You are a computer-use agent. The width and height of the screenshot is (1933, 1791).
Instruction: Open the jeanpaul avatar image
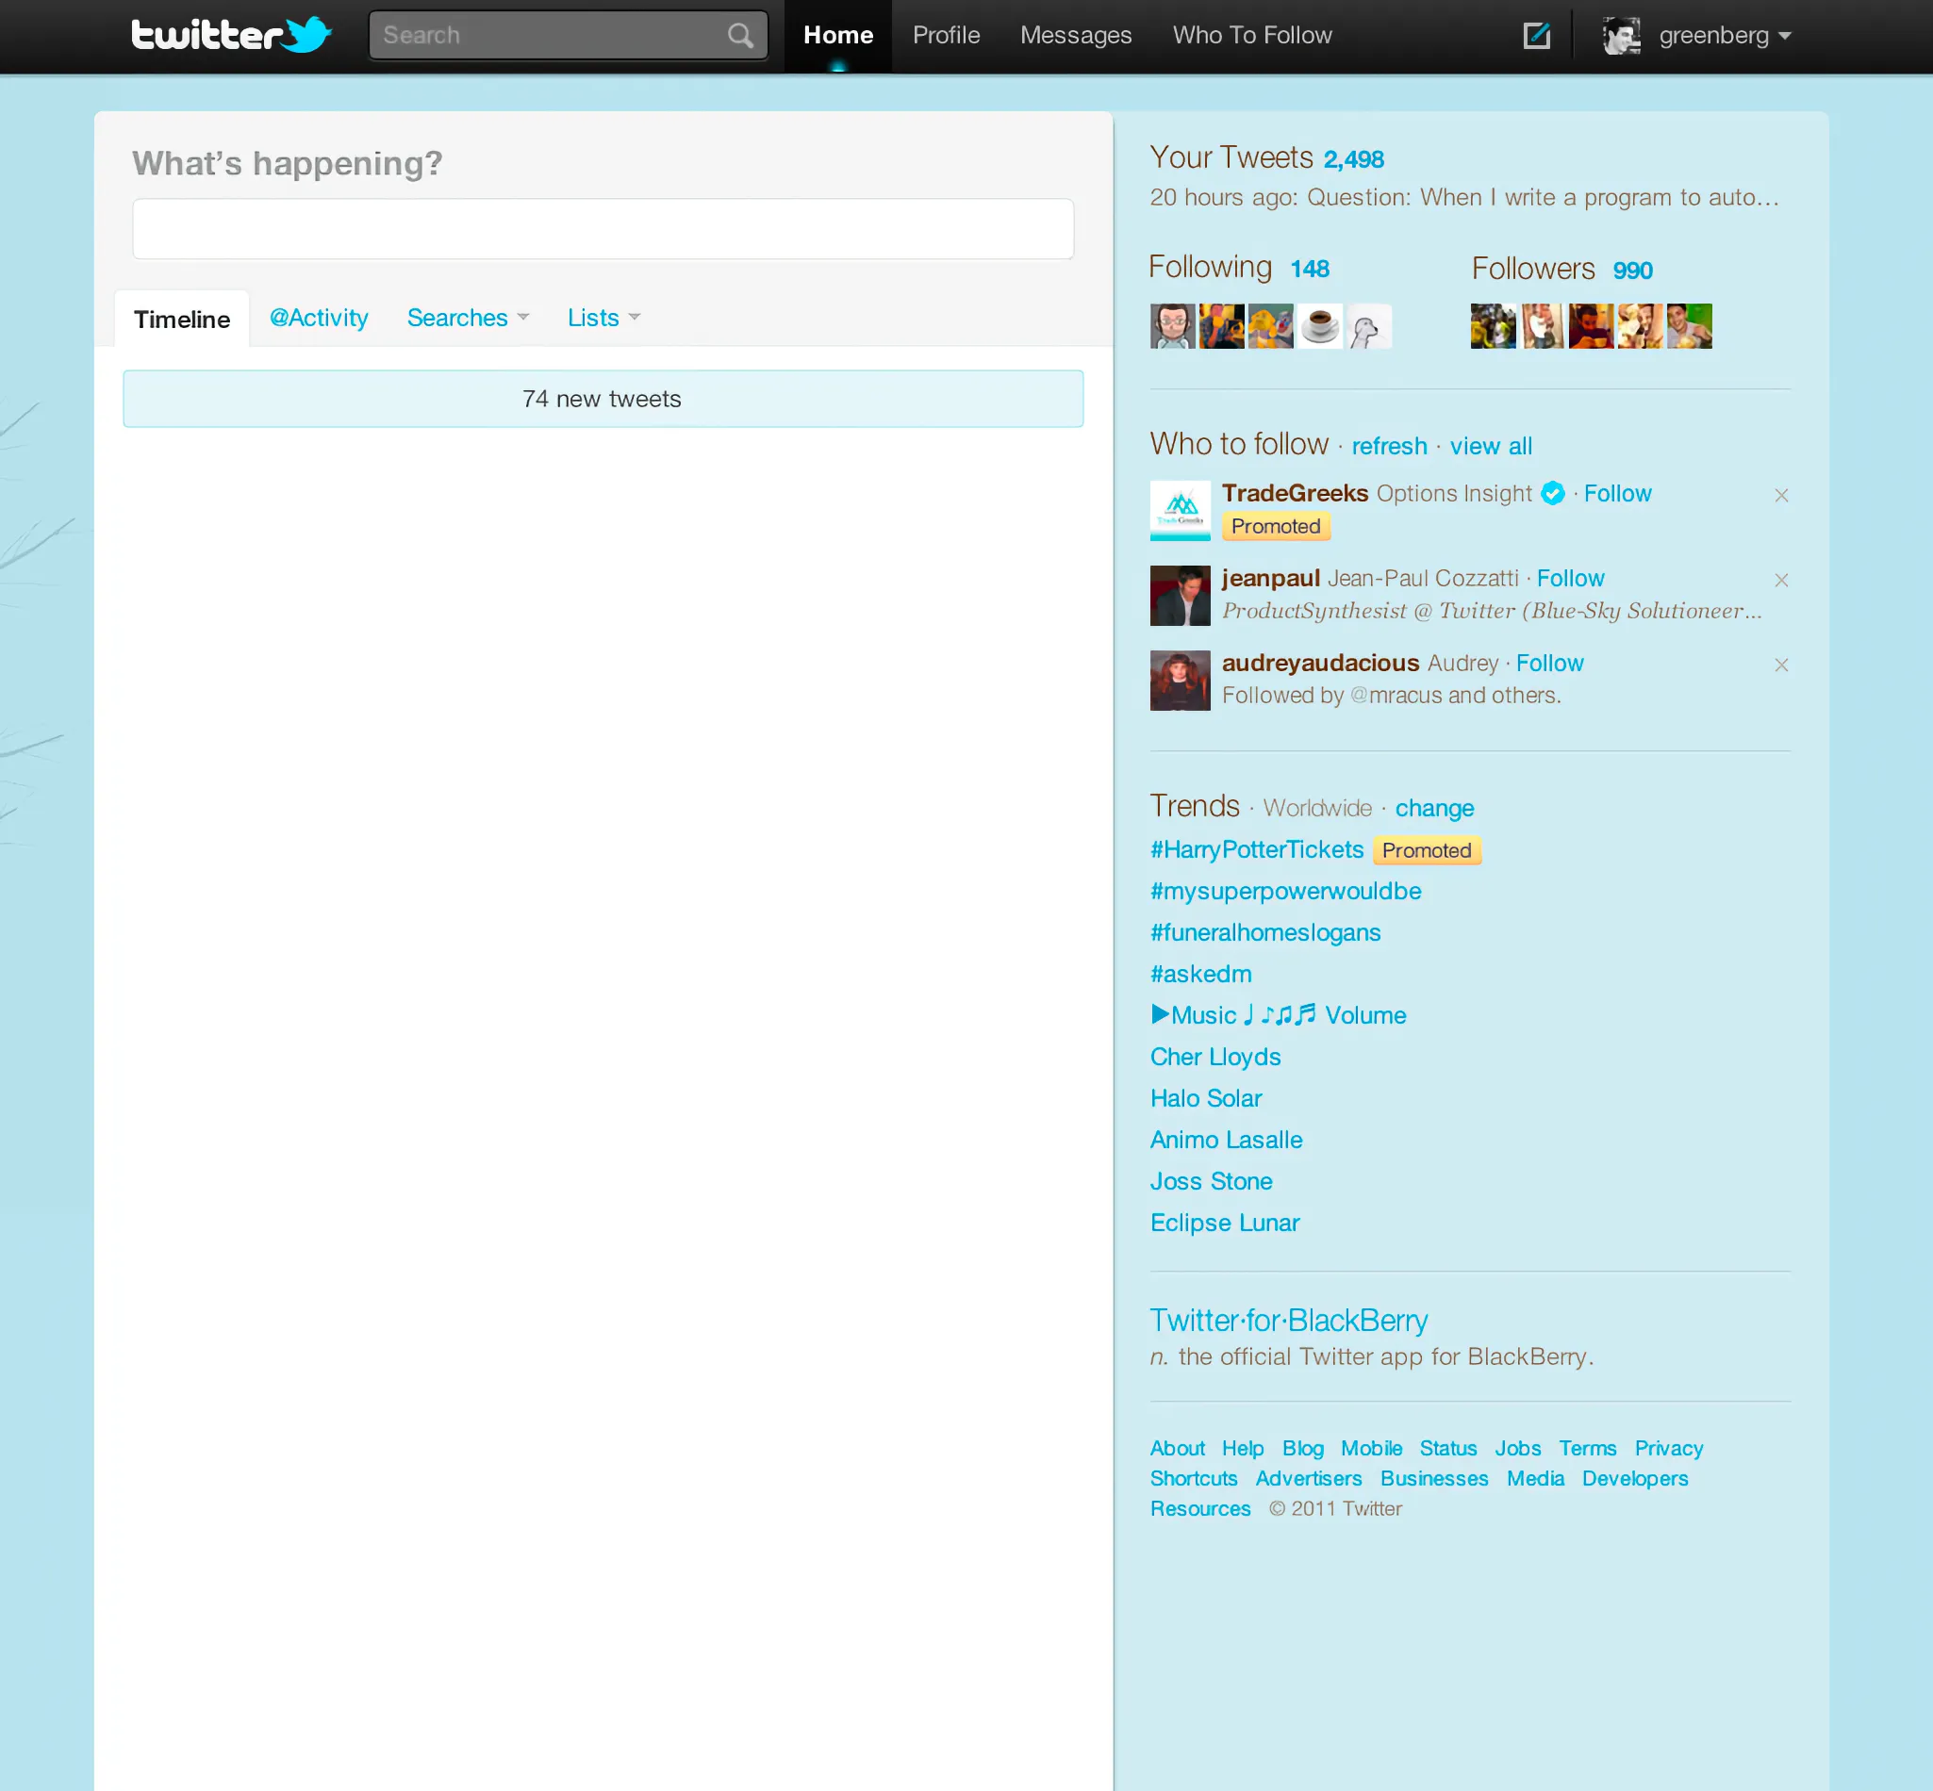1180,595
